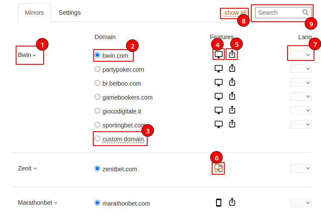
Task: Switch to the Settings tab
Action: [x=70, y=13]
